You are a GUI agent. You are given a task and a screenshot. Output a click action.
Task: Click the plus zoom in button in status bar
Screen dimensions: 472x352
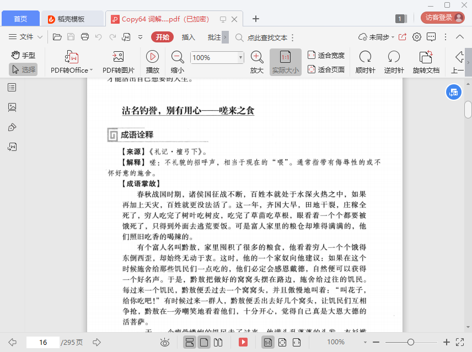pos(447,342)
